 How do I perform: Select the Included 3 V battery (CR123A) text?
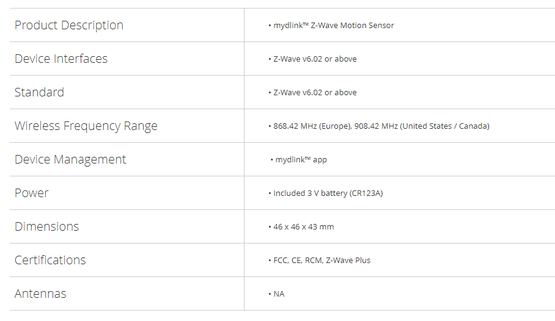tap(328, 193)
